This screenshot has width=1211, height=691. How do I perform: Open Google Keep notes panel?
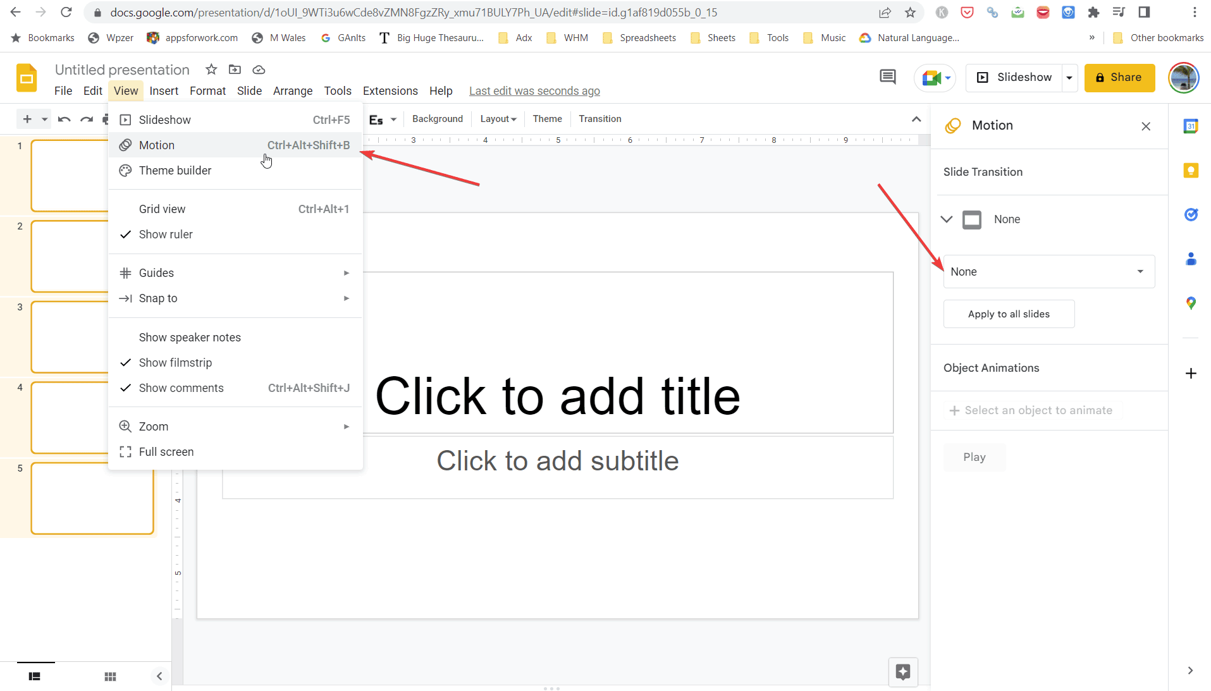(1191, 170)
